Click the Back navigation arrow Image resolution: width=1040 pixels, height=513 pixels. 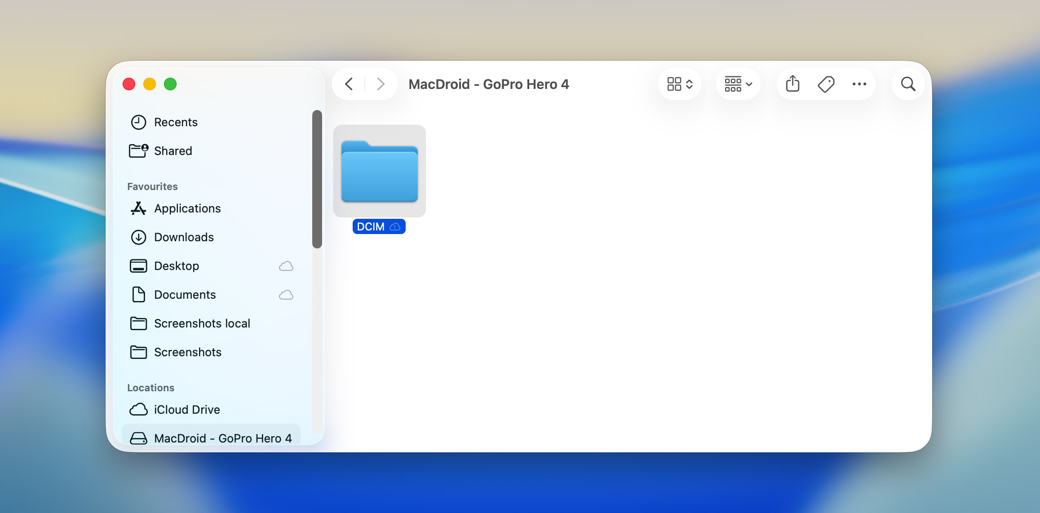pos(349,84)
